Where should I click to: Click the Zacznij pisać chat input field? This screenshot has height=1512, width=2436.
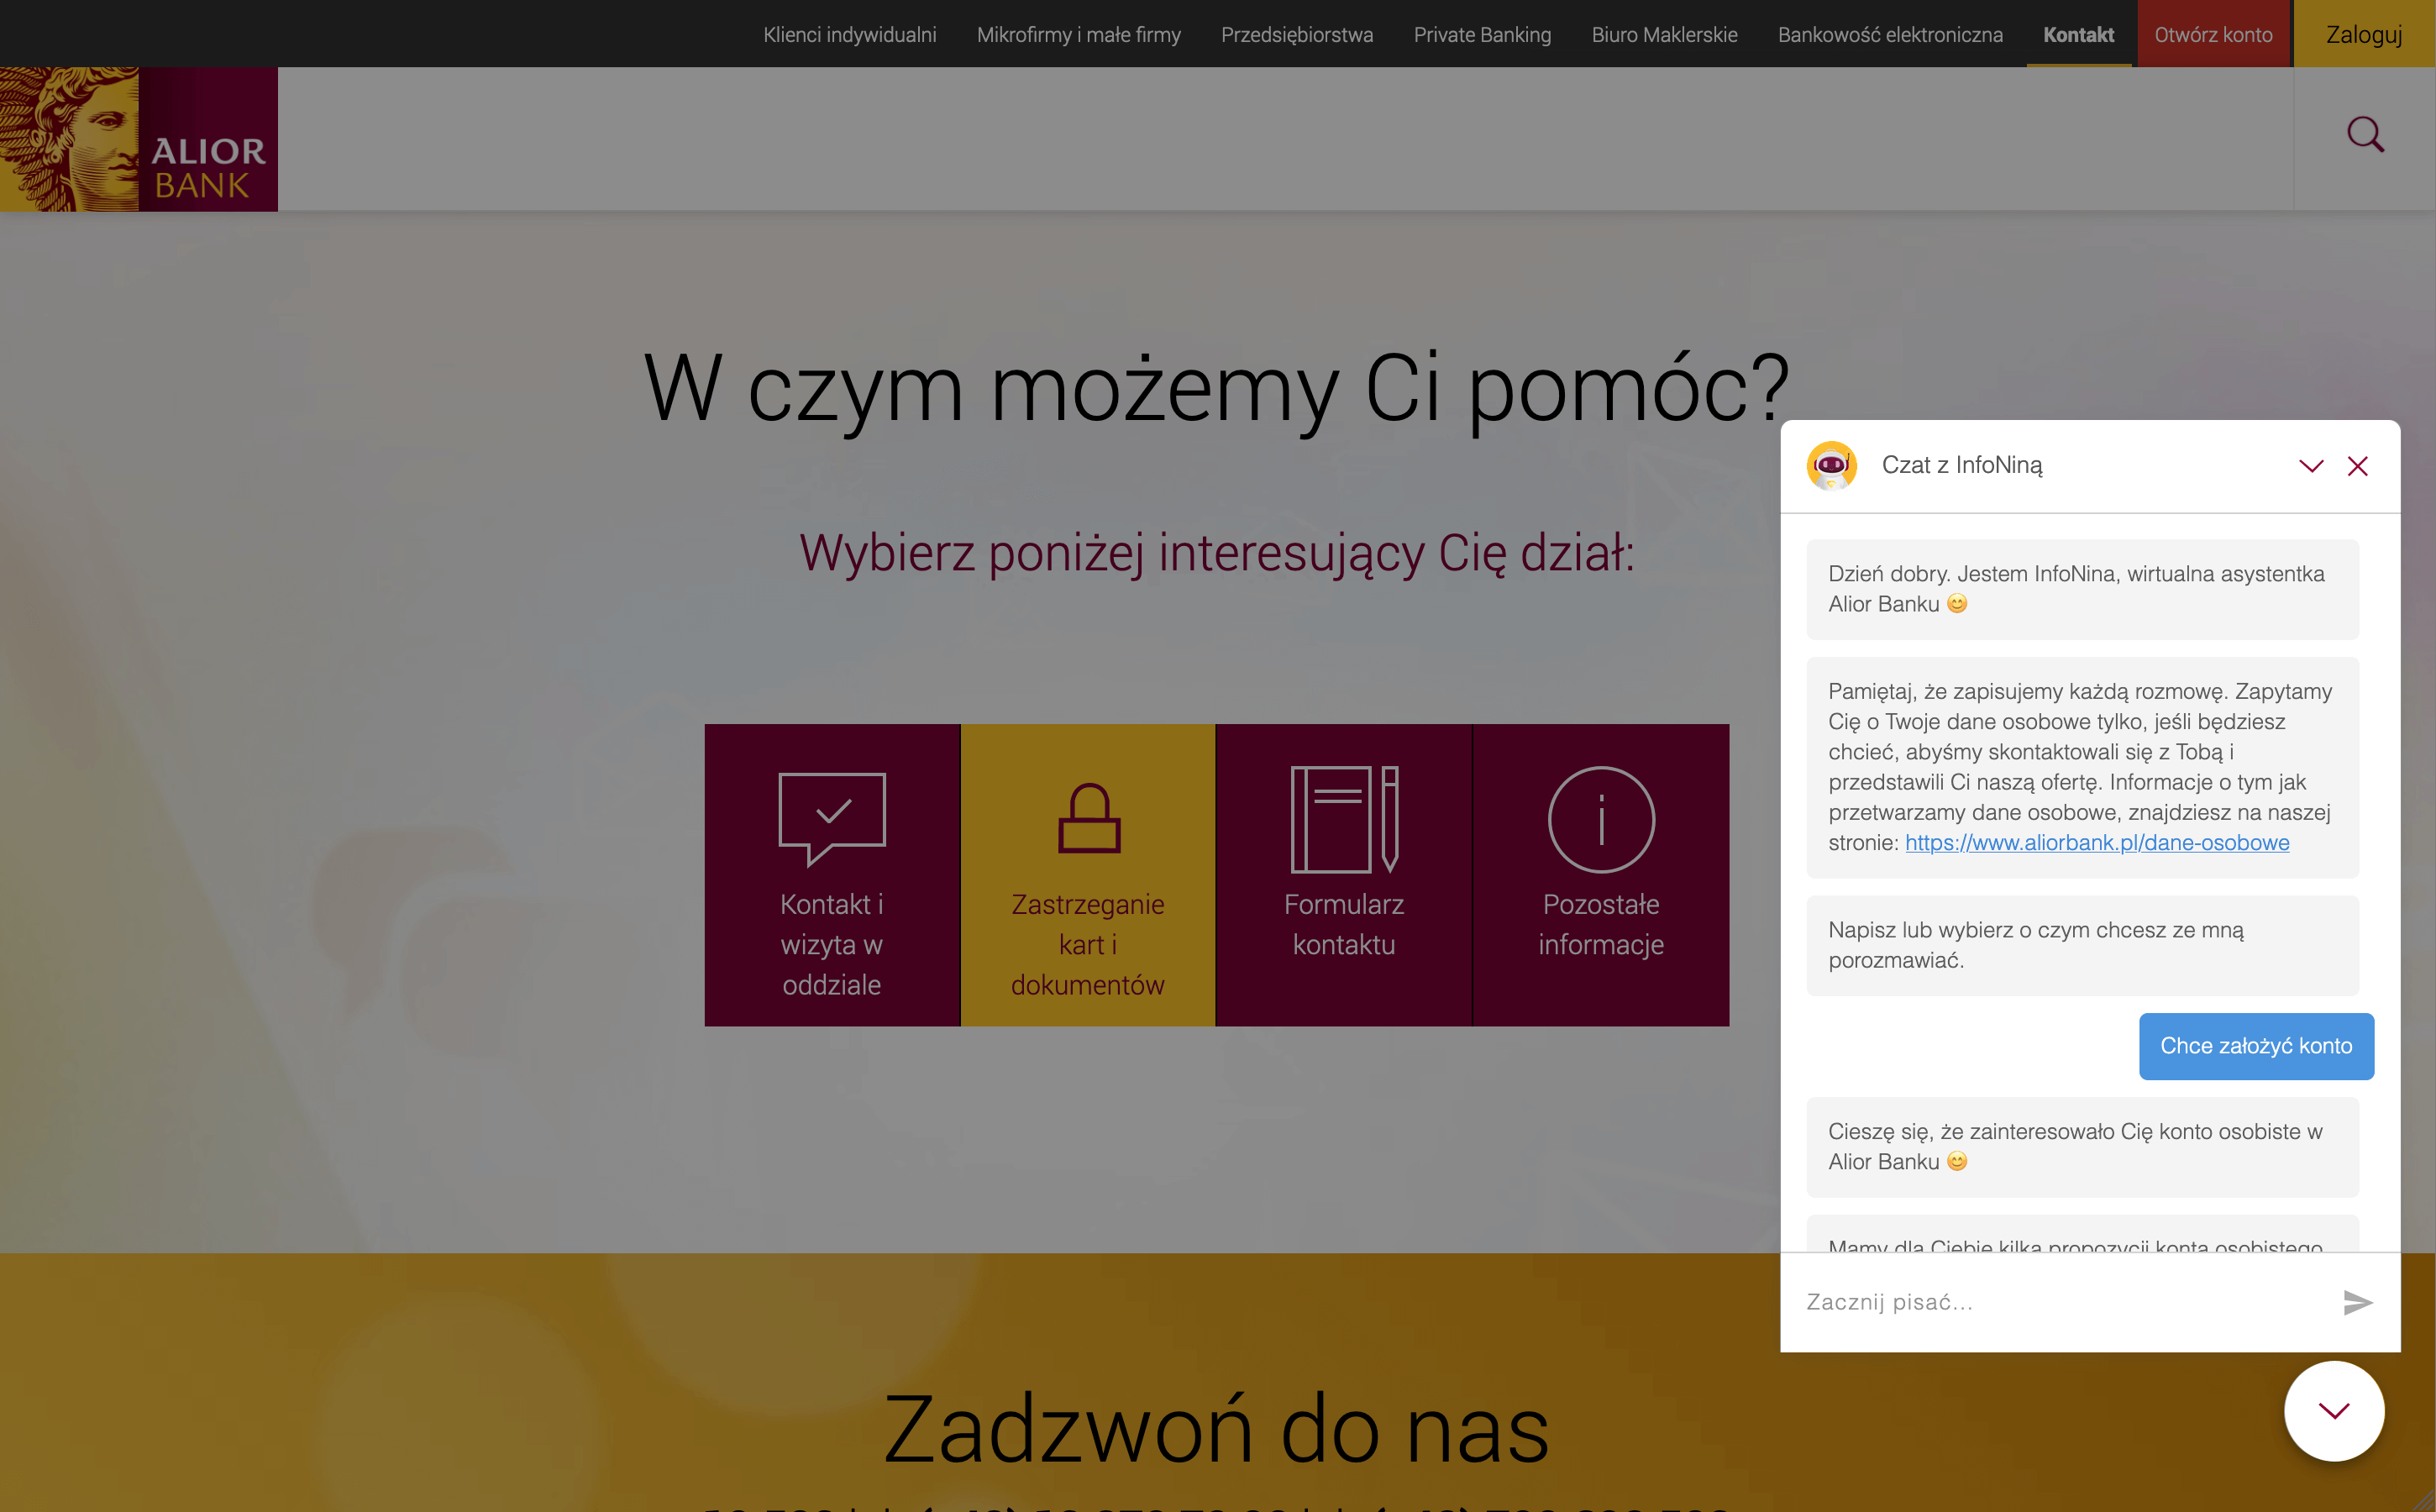pos(2060,1302)
